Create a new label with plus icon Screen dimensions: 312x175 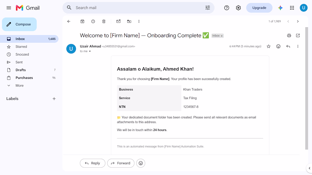coord(54,99)
